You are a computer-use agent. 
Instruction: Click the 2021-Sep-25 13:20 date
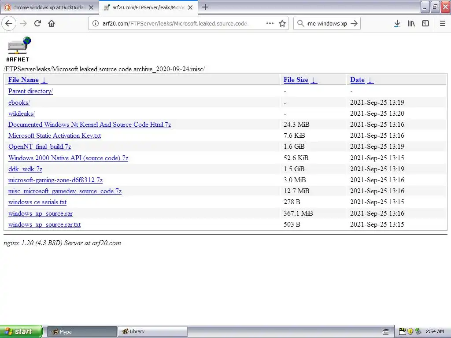pyautogui.click(x=377, y=114)
